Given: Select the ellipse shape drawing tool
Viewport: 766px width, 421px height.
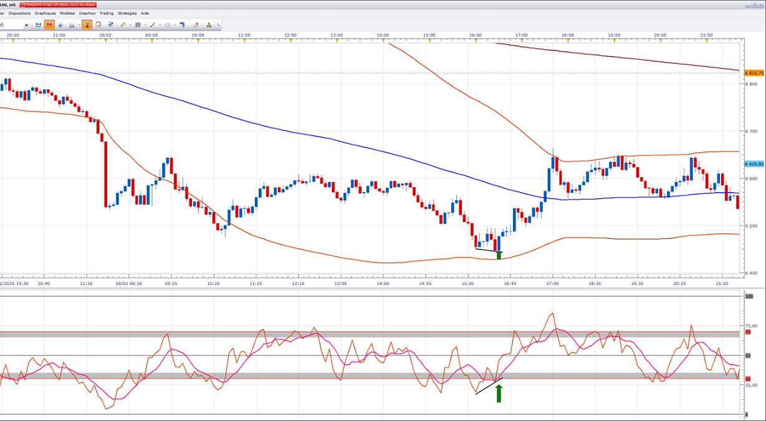Looking at the screenshot, I should (x=168, y=25).
